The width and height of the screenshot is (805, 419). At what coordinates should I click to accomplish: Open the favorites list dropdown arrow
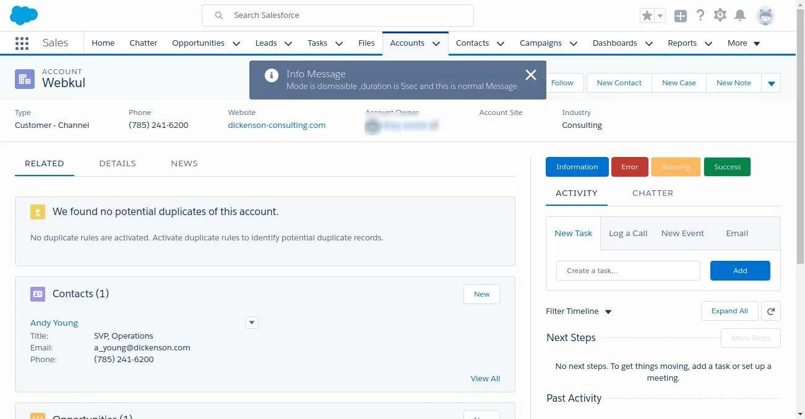tap(660, 16)
